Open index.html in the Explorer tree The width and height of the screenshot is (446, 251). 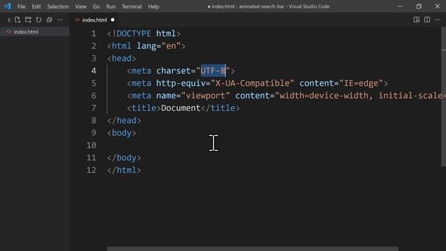[34, 31]
